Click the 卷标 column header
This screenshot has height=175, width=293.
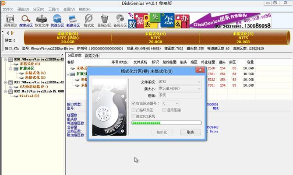[x=71, y=62]
